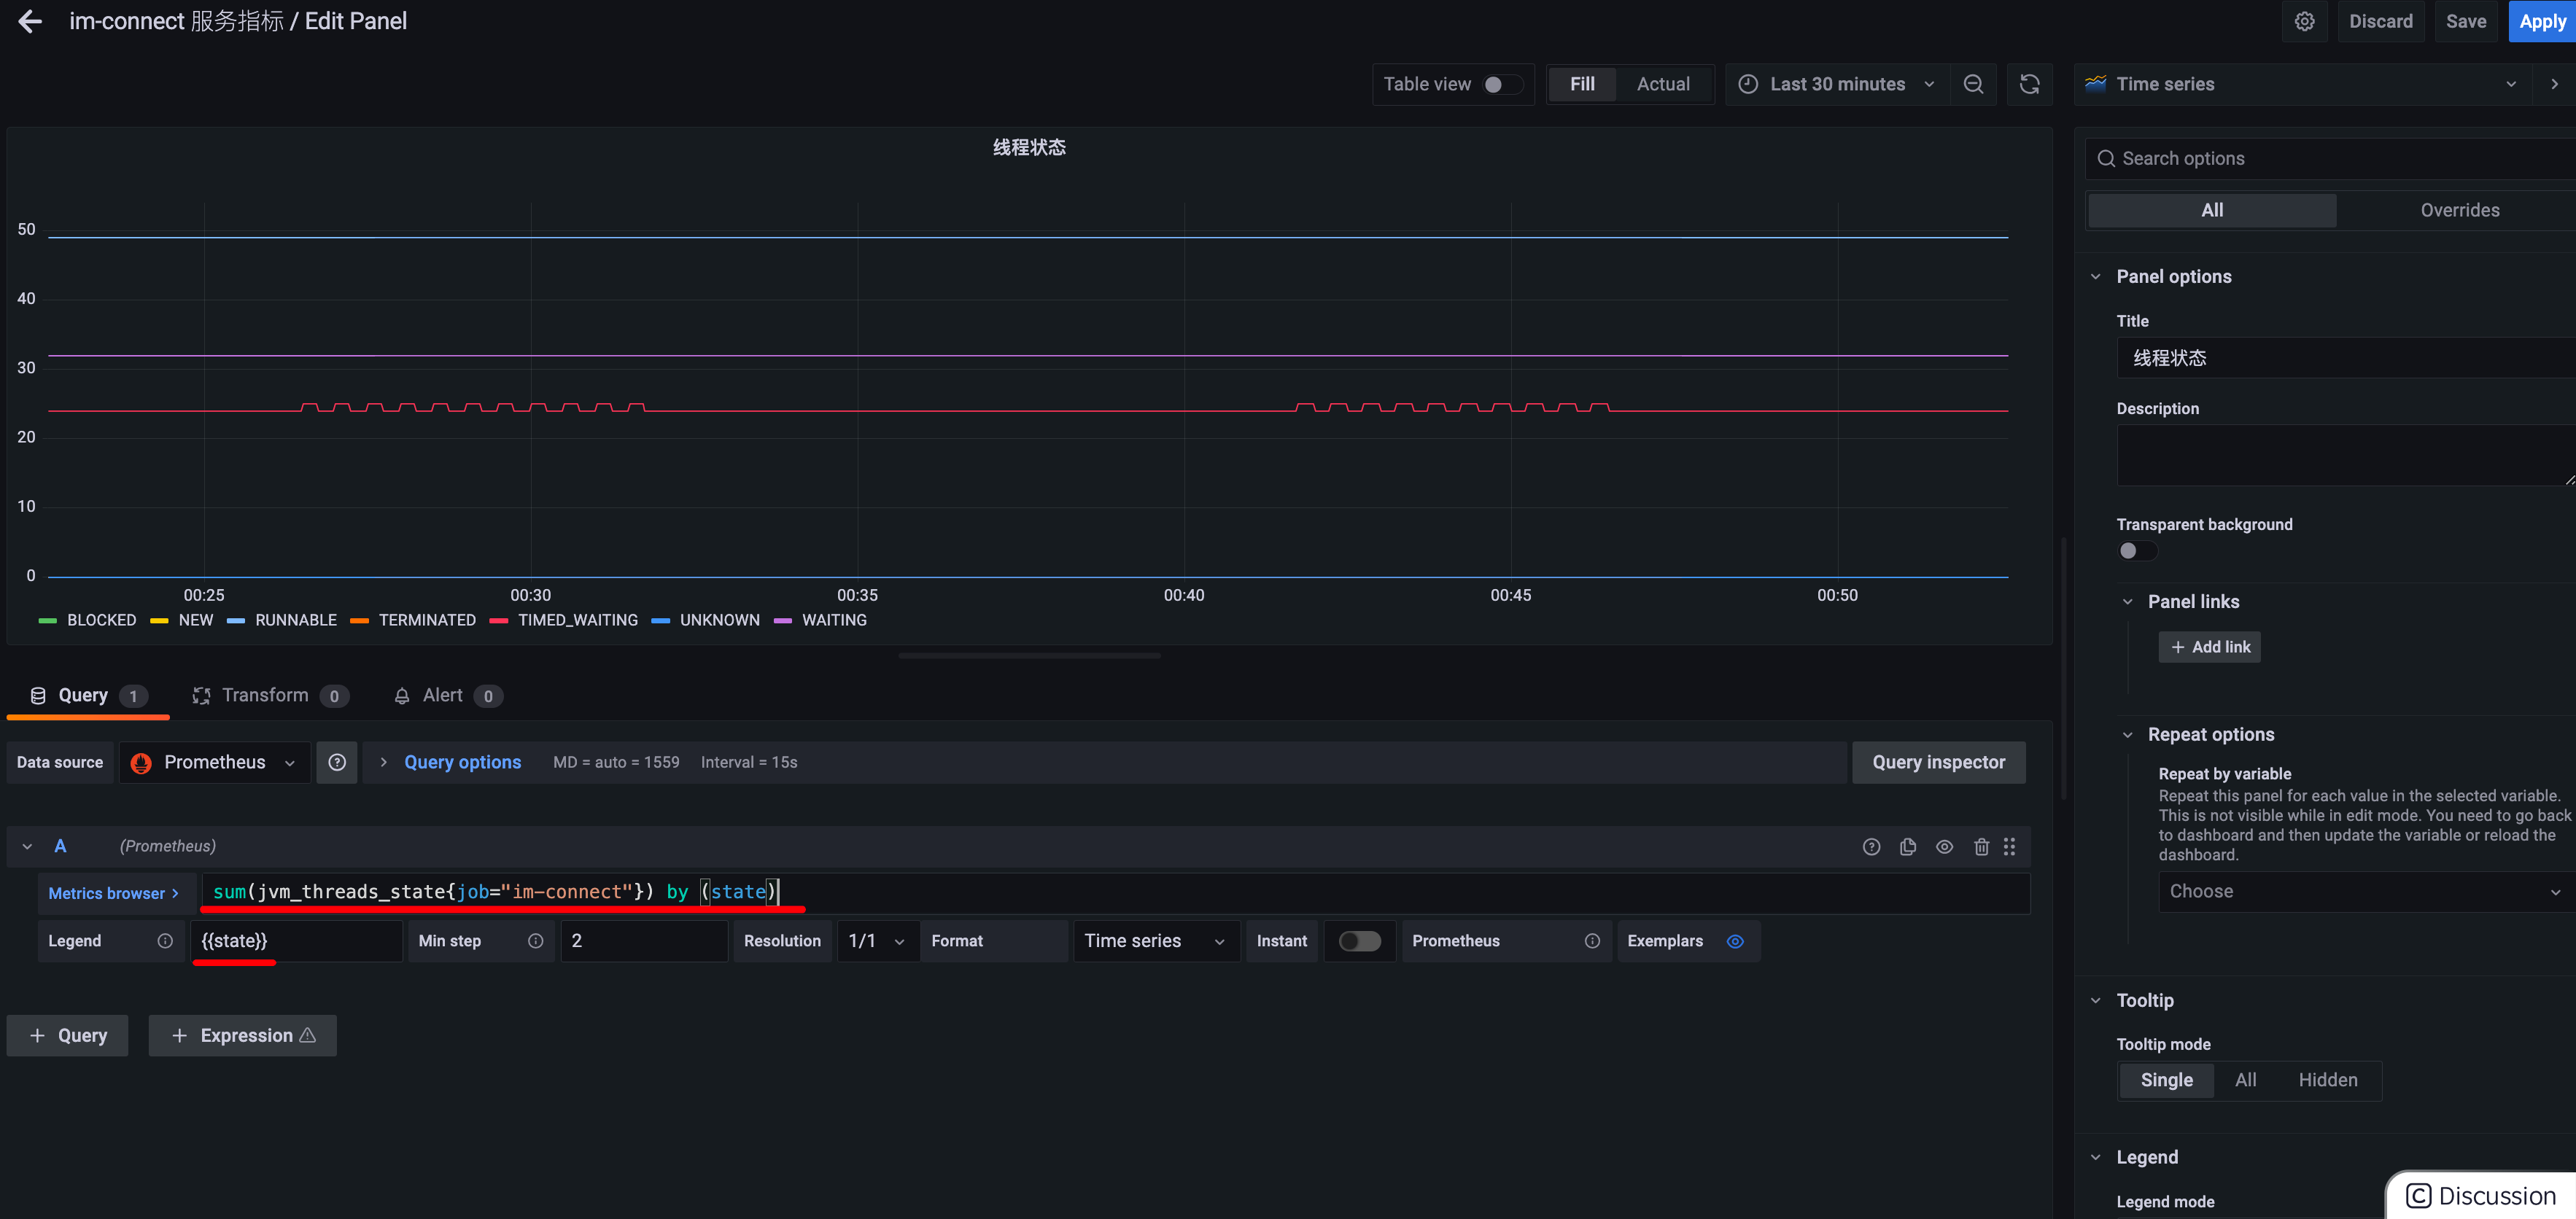
Task: Enable the Instant query switch
Action: (1359, 941)
